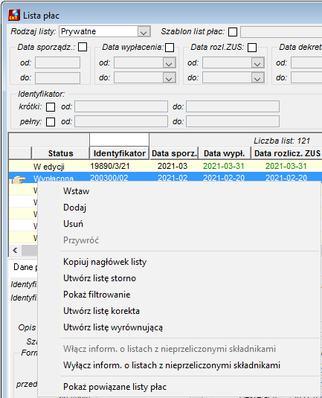The width and height of the screenshot is (322, 398).
Task: Click 2021-02-20 in Data rozlicz. ZUS column
Action: [286, 178]
